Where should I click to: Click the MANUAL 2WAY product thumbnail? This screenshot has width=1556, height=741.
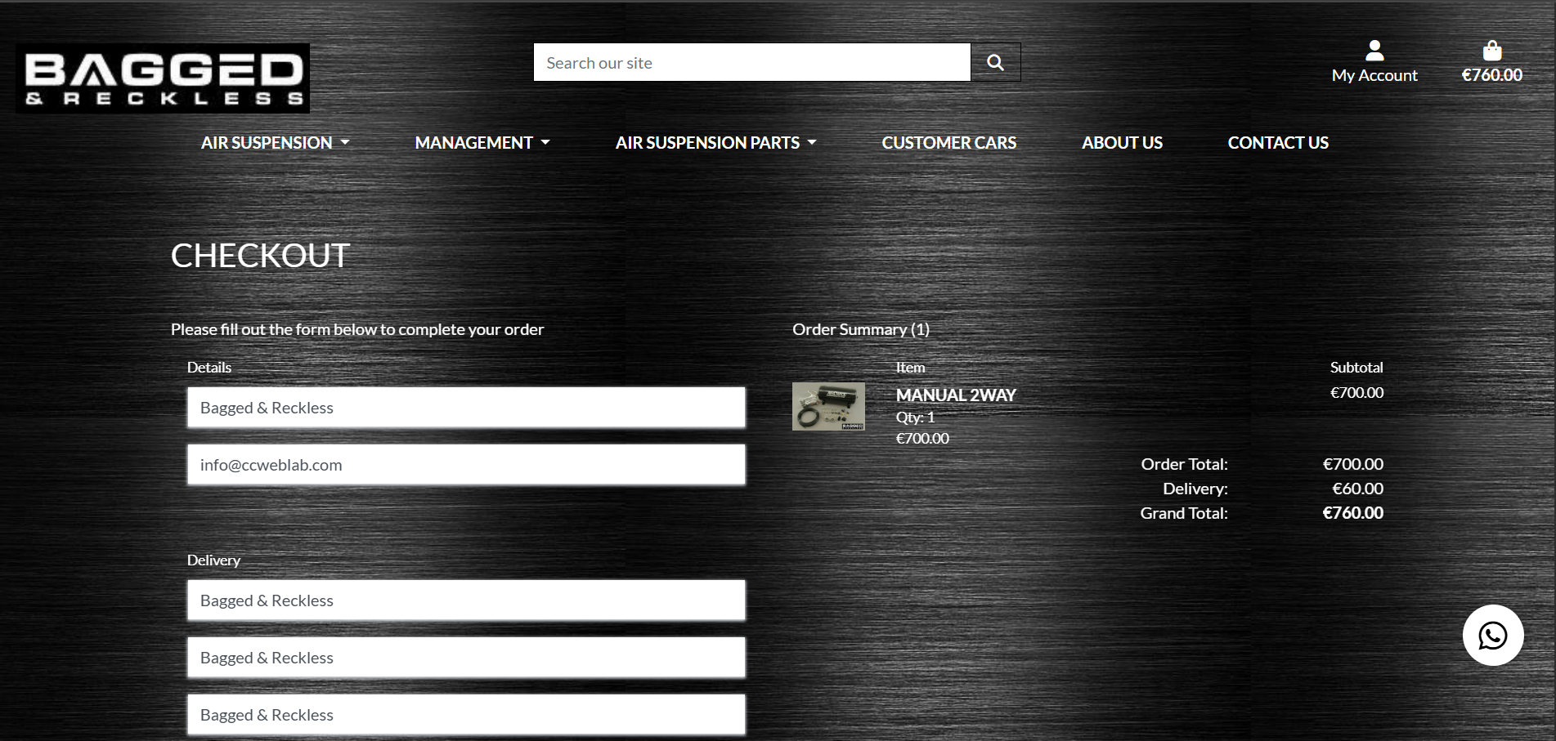tap(827, 406)
